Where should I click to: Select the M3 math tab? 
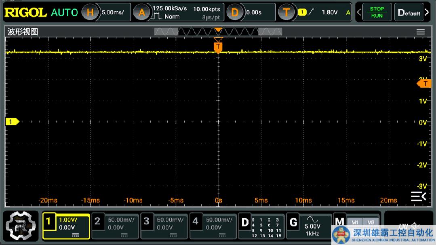pos(370,222)
